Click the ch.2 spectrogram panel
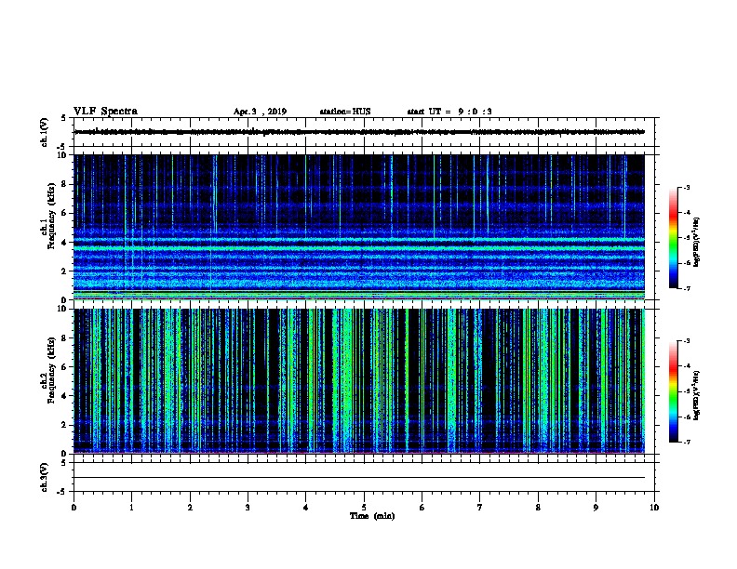Viewport: 737px width, 569px height. point(359,381)
